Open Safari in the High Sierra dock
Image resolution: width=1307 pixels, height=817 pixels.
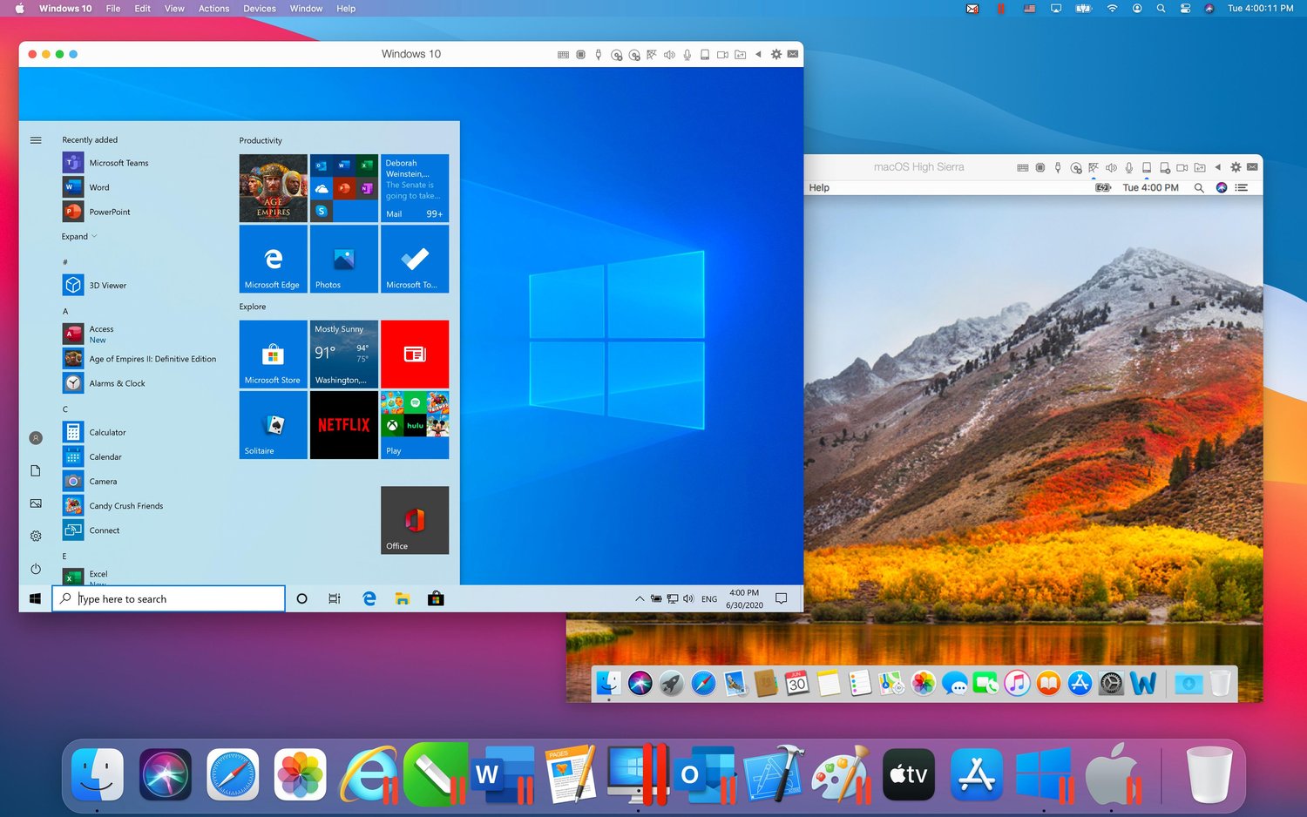pyautogui.click(x=703, y=684)
